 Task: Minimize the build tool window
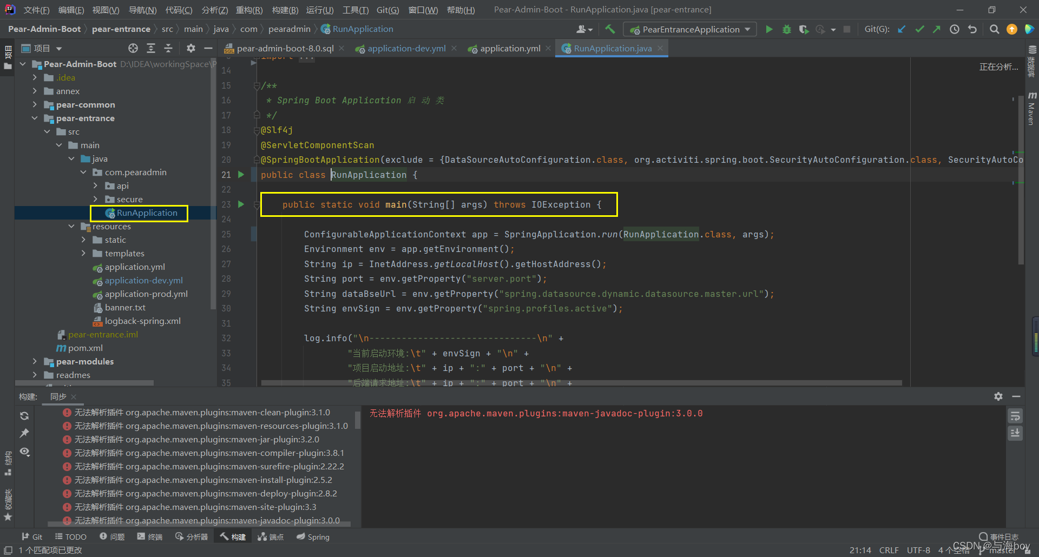1016,396
